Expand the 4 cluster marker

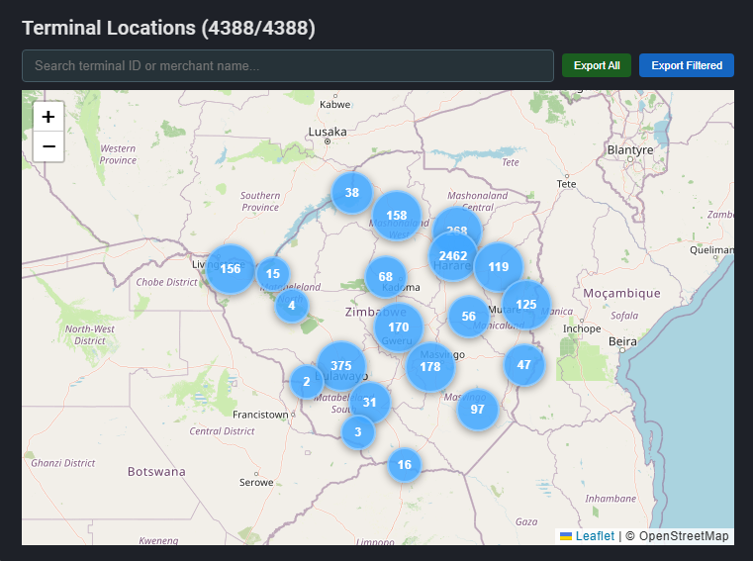[292, 306]
